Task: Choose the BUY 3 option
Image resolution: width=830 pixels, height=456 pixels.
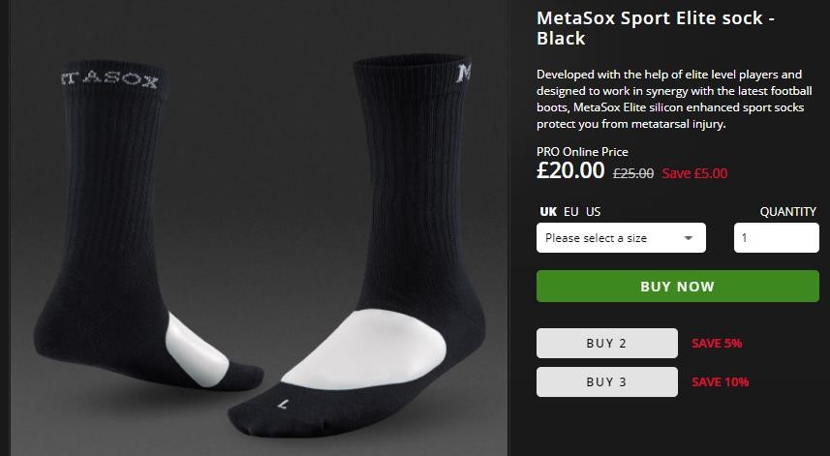Action: pos(606,382)
